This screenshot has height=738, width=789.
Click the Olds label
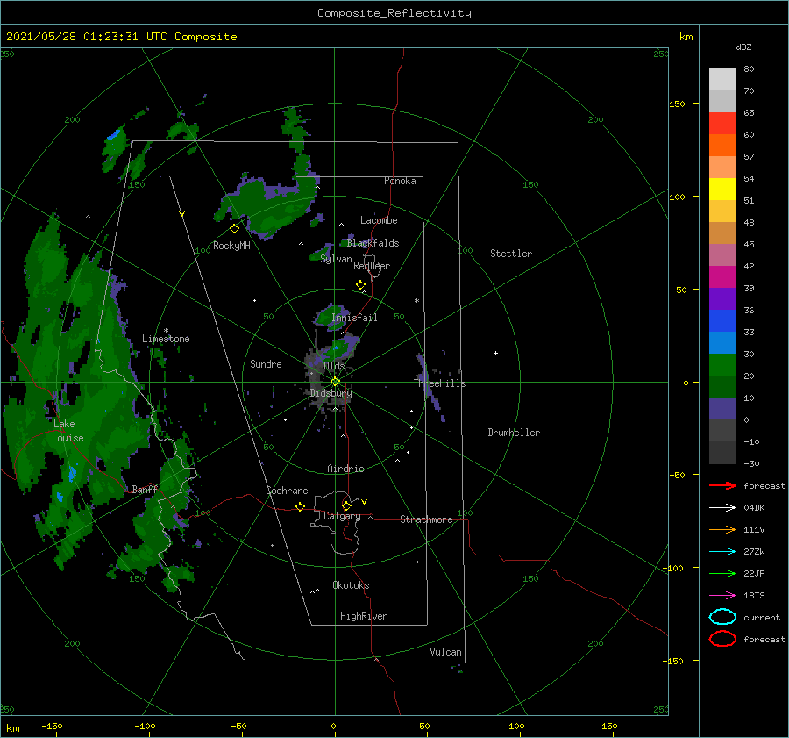(x=334, y=366)
